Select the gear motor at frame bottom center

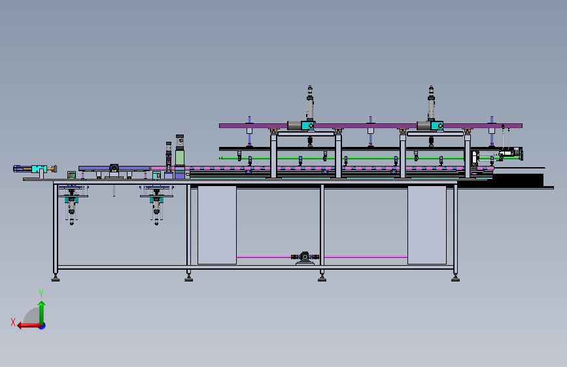305,257
